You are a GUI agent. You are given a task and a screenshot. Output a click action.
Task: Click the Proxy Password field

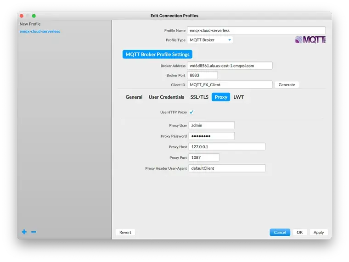[x=211, y=136]
